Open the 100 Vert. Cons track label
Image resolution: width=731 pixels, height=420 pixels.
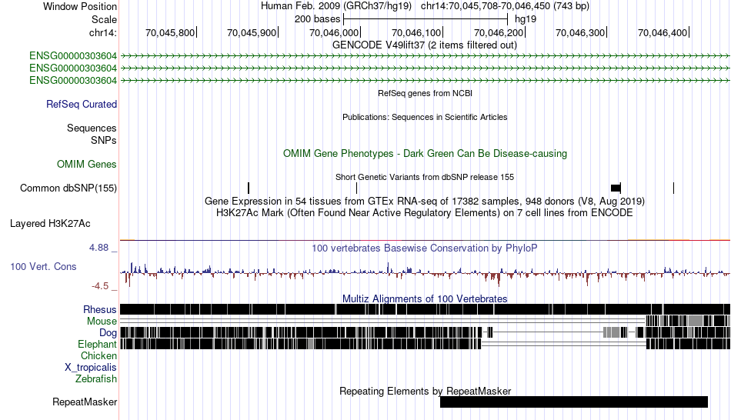(43, 267)
